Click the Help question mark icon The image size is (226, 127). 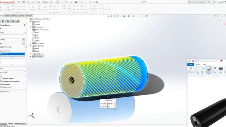coord(214,2)
